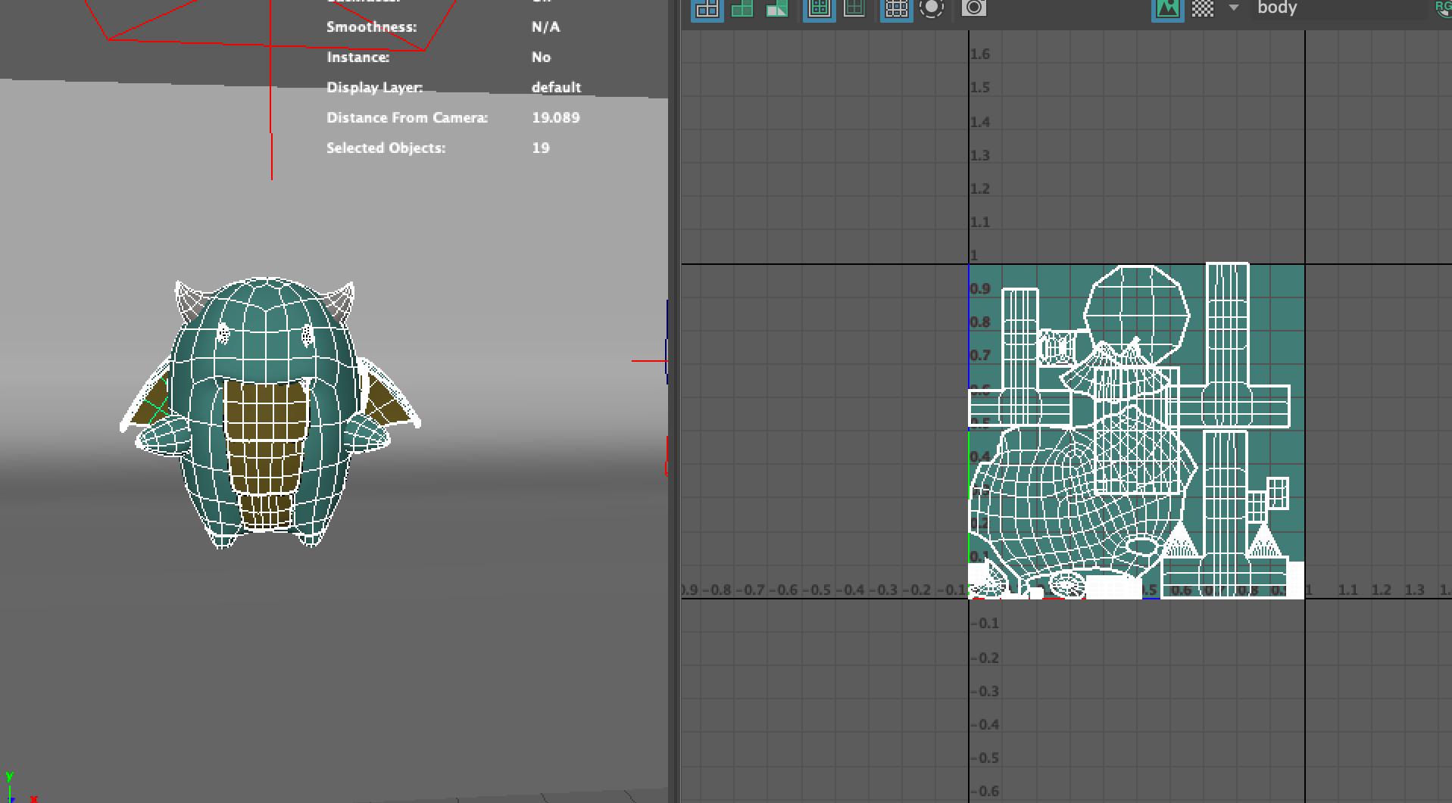Screen dimensions: 1452x803
Task: Toggle the RGB channels icon
Action: click(1442, 8)
